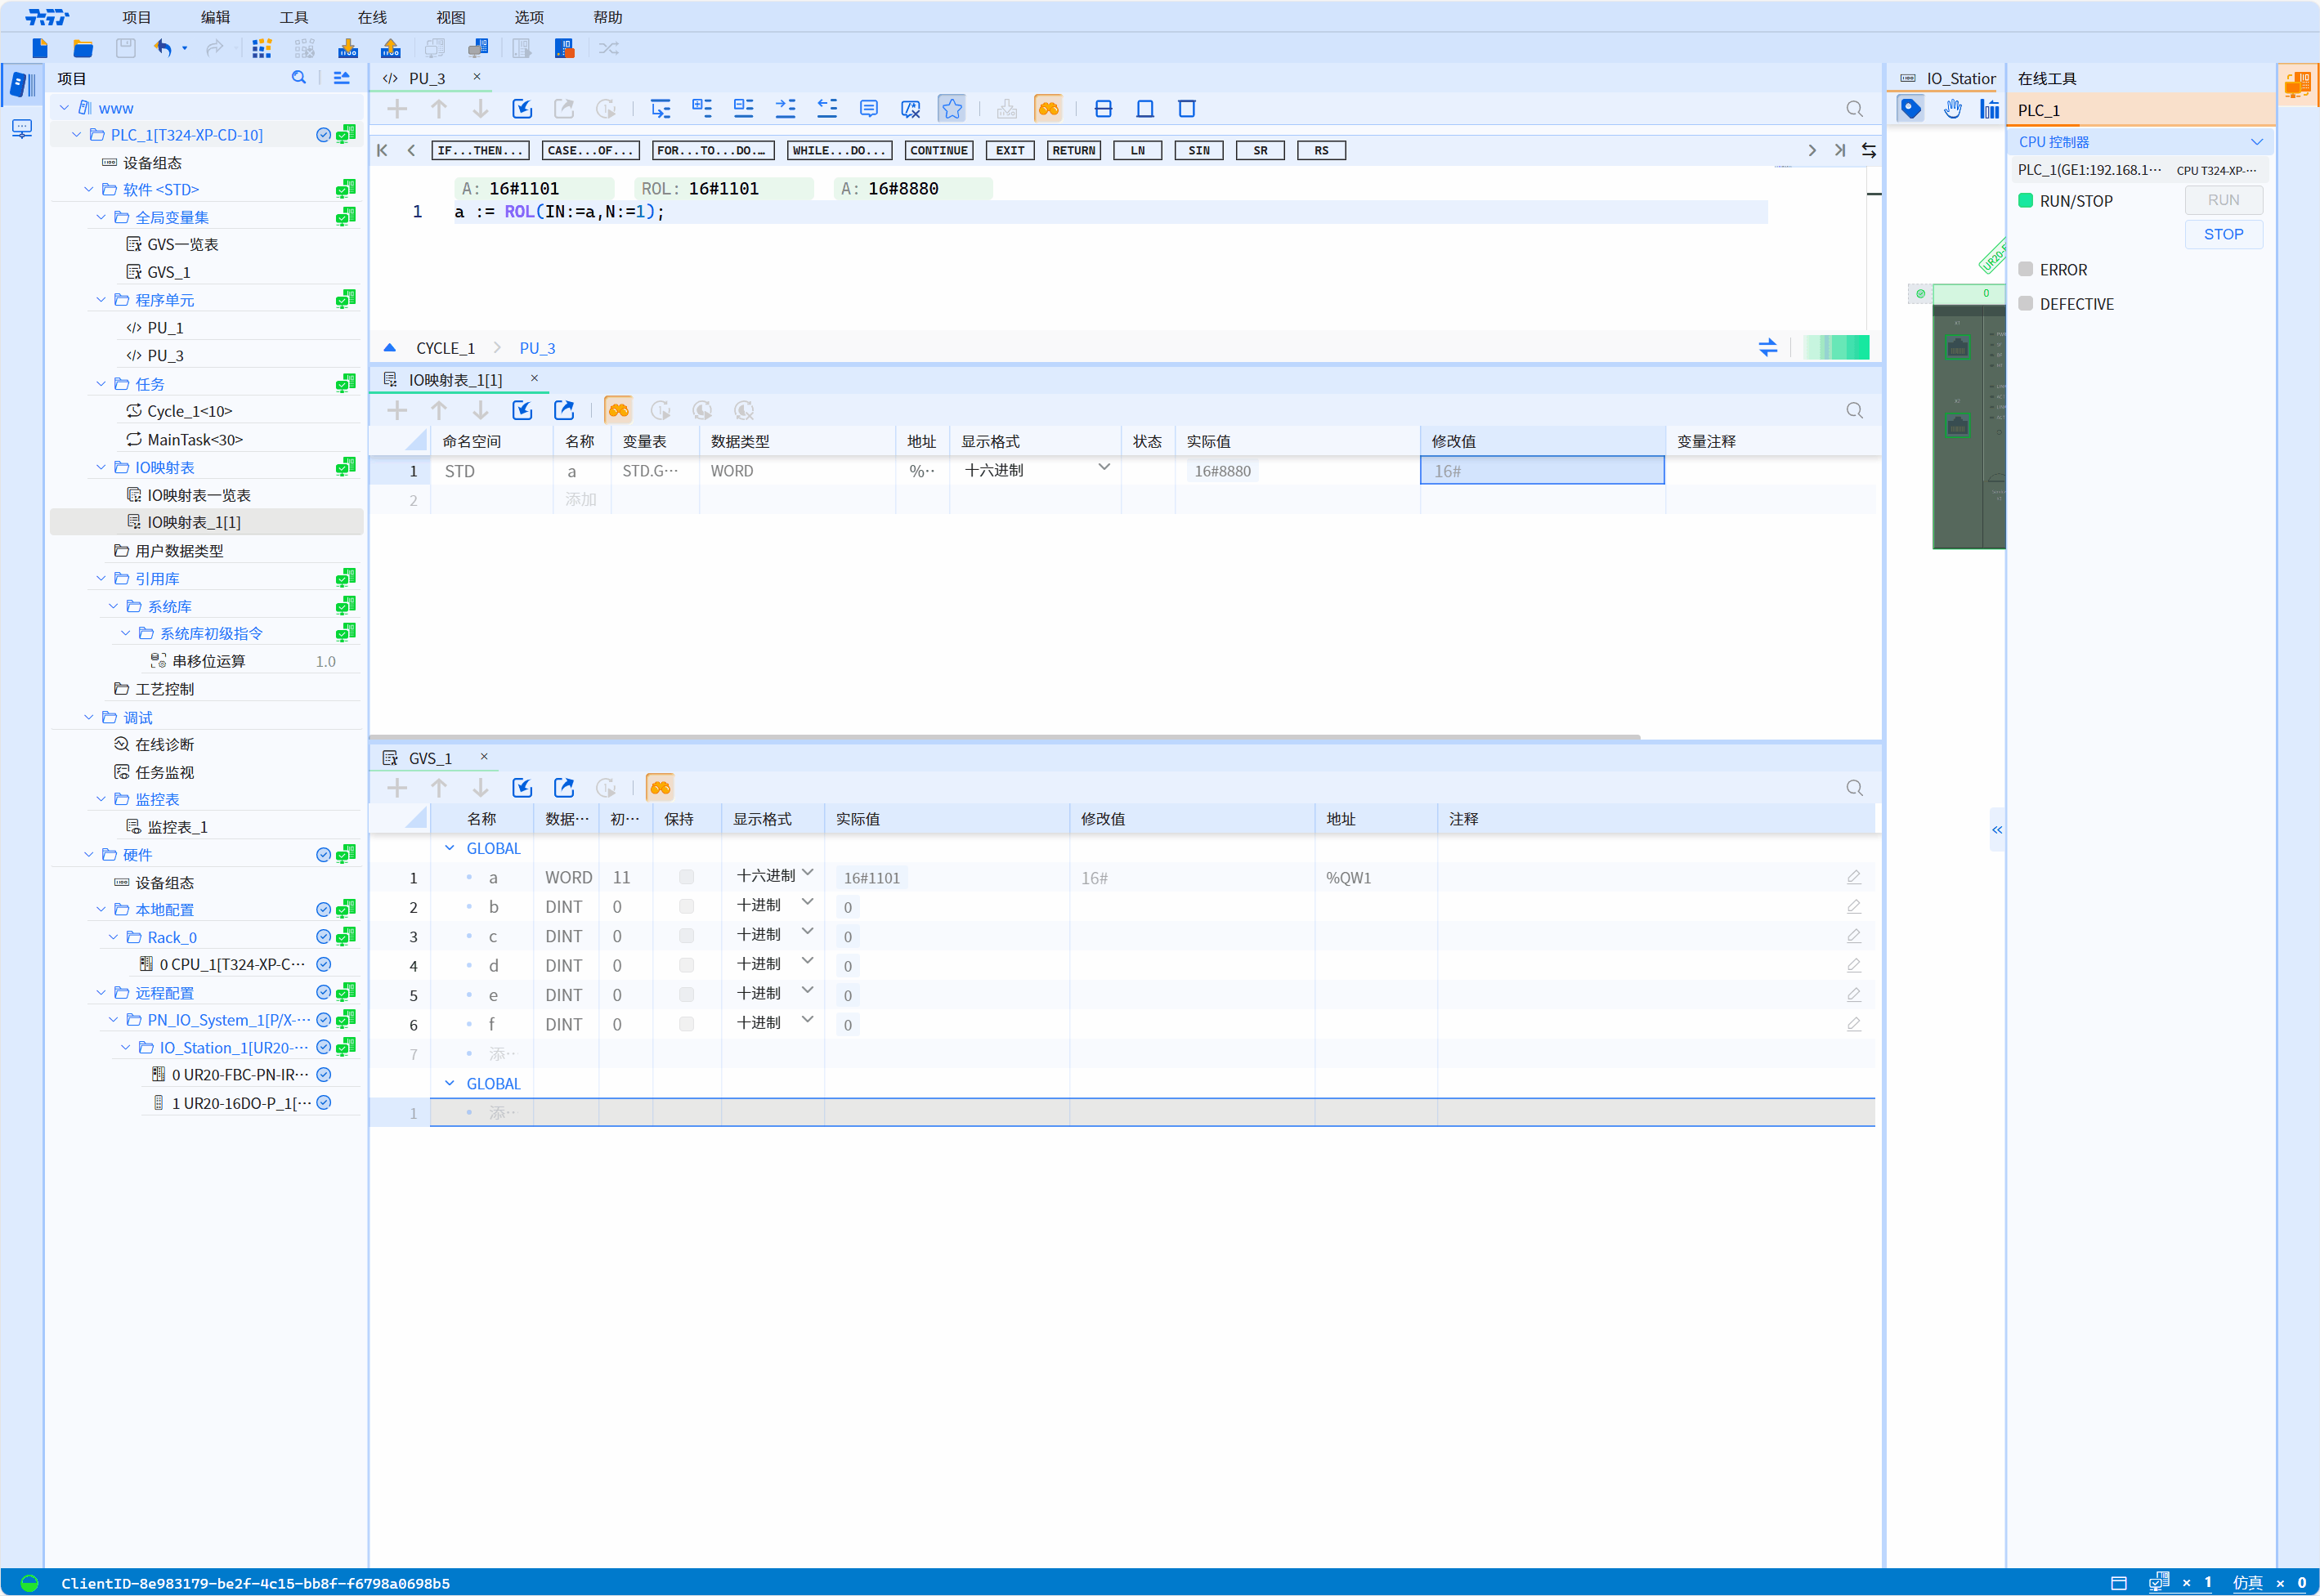Expand the CPU 控制器 dropdown
Viewport: 2320px width, 1596px height.
[x=2256, y=142]
